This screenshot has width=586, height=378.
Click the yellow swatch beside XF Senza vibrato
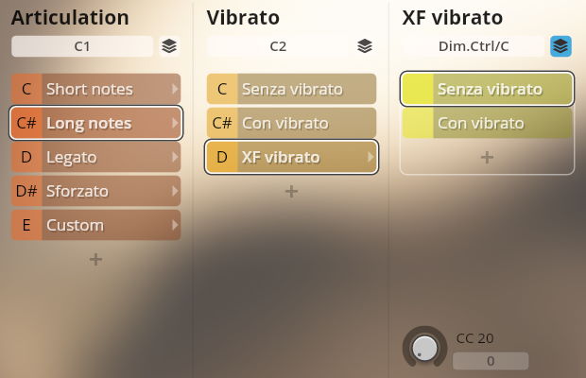[417, 89]
